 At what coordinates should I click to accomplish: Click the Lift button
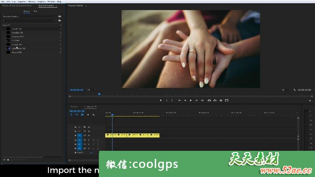209,100
